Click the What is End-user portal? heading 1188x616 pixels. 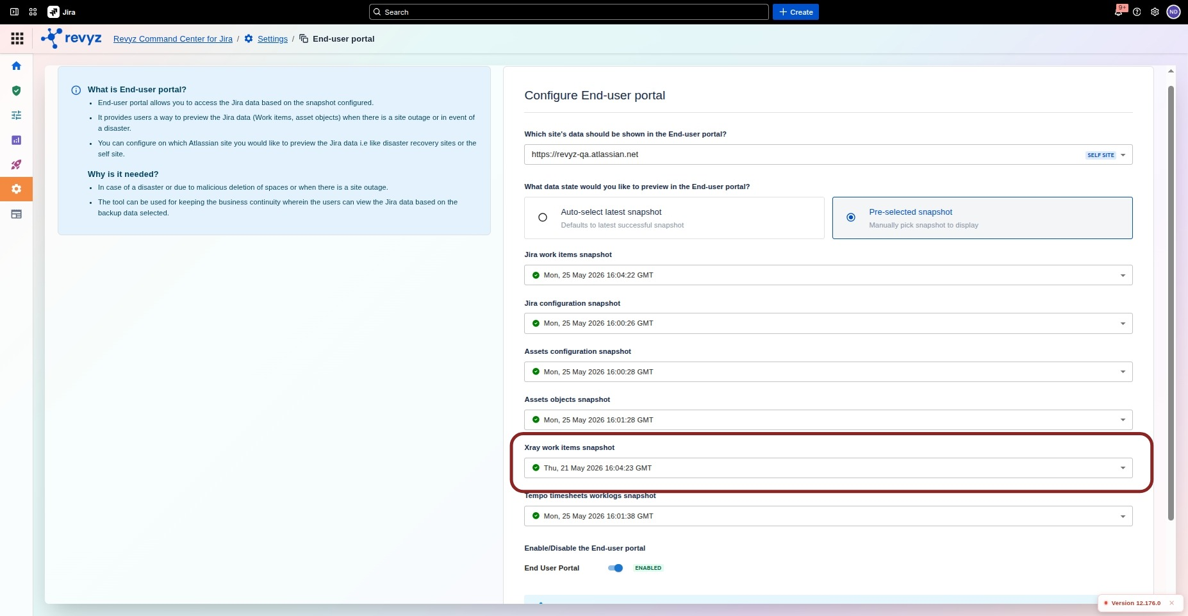tap(137, 90)
